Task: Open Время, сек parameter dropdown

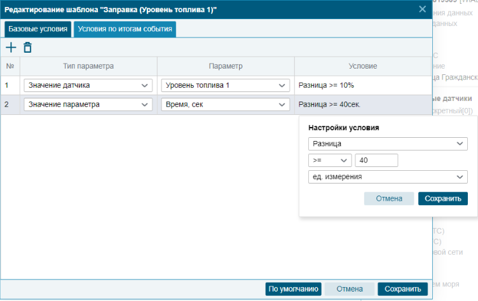Action: click(x=225, y=105)
